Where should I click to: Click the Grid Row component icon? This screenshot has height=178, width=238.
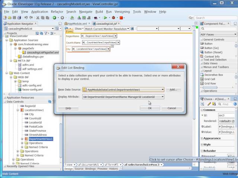point(202,83)
